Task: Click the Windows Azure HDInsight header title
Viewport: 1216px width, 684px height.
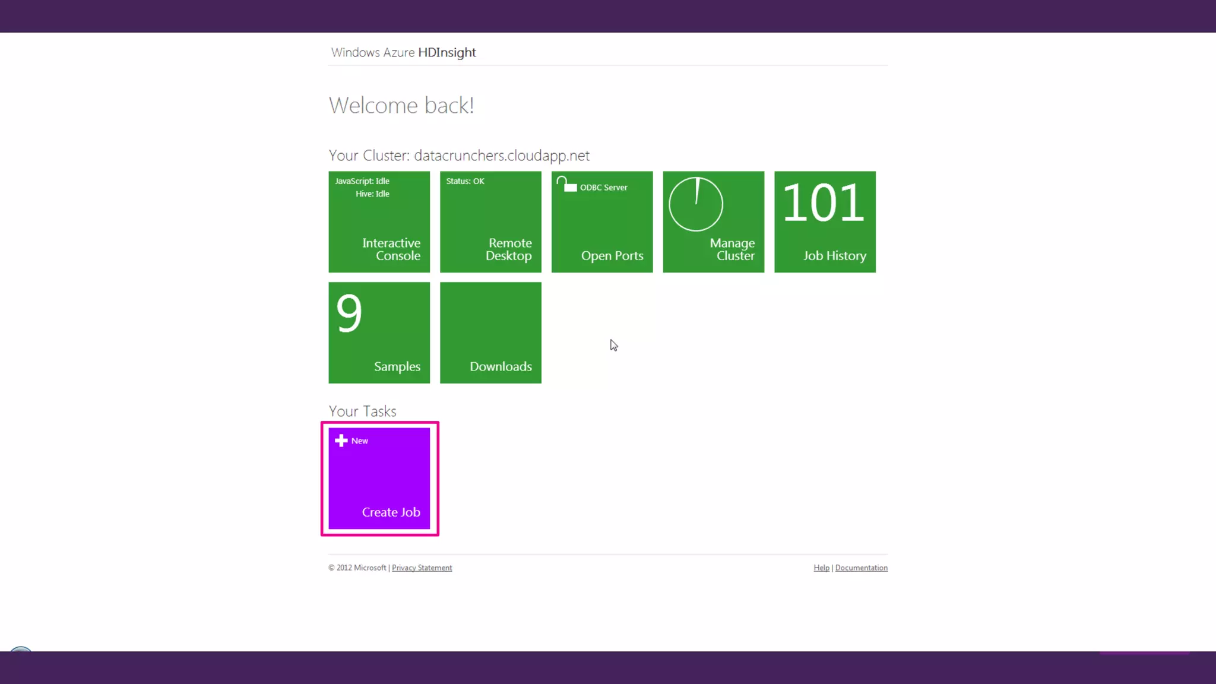Action: tap(403, 52)
